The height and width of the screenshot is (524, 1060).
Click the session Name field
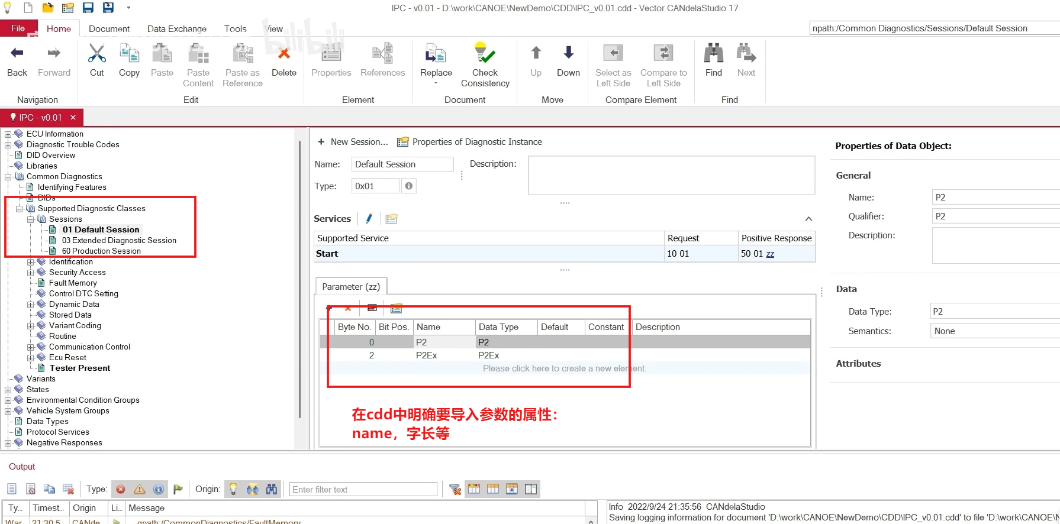click(x=402, y=164)
